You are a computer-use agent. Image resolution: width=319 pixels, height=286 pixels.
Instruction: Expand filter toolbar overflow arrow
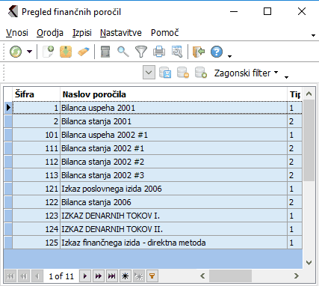(x=286, y=77)
